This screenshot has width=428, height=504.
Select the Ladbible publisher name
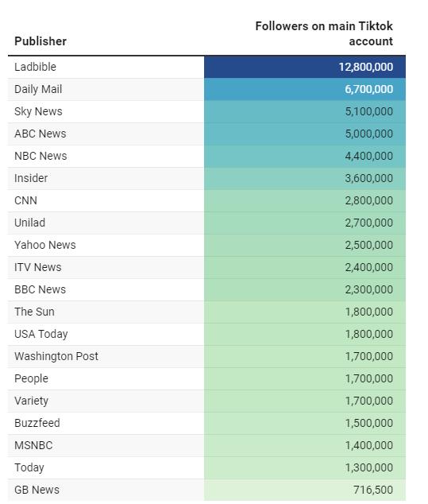click(35, 67)
